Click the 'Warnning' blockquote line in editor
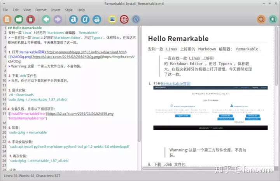Viewport: 280px width, 181px height. pyautogui.click(x=45, y=66)
